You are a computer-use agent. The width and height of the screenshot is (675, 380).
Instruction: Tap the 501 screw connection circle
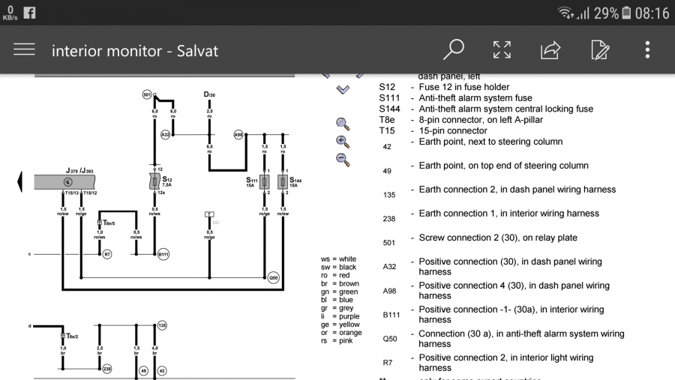point(147,94)
